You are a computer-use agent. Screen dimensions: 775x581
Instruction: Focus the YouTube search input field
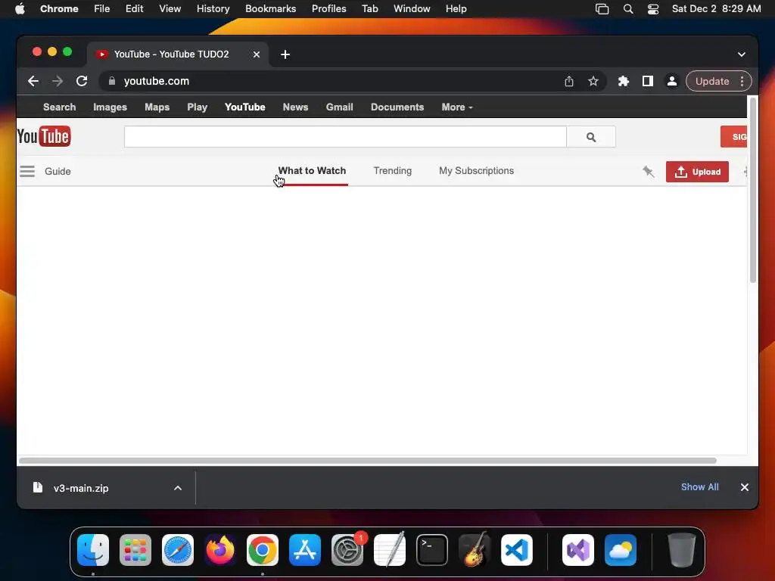(x=345, y=137)
